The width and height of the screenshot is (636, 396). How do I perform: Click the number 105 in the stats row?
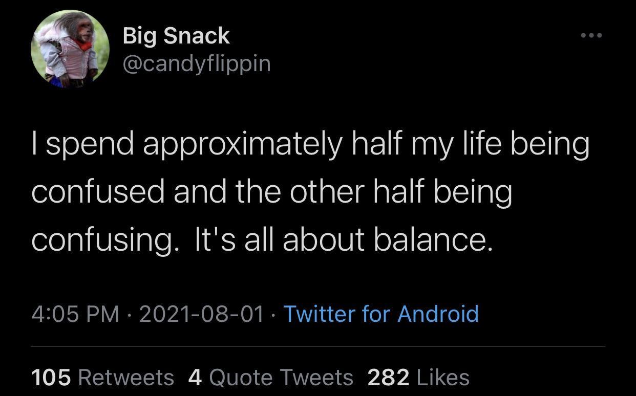51,378
